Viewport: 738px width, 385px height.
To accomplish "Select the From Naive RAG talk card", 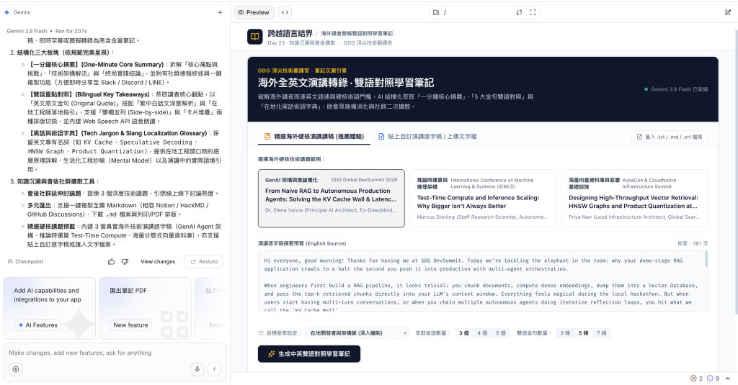I will click(x=332, y=198).
